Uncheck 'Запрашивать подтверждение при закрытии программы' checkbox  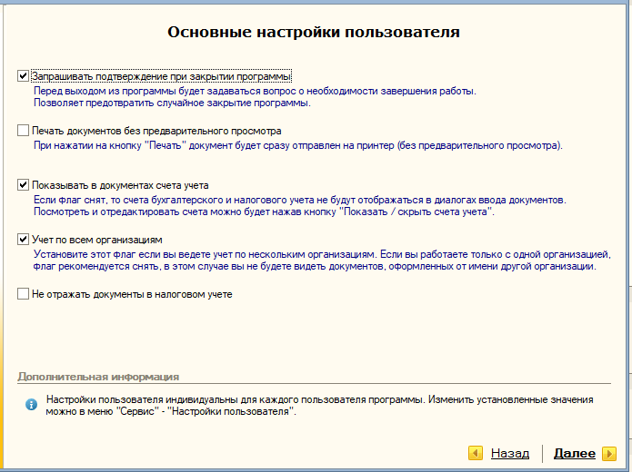23,75
